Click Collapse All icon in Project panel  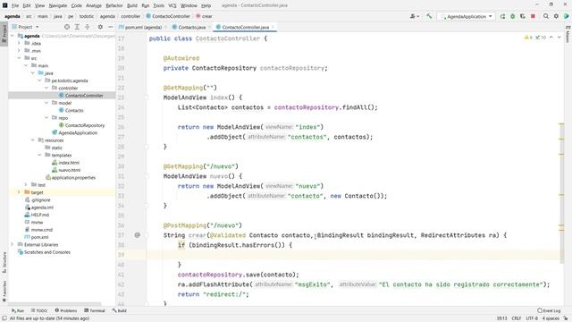point(88,27)
